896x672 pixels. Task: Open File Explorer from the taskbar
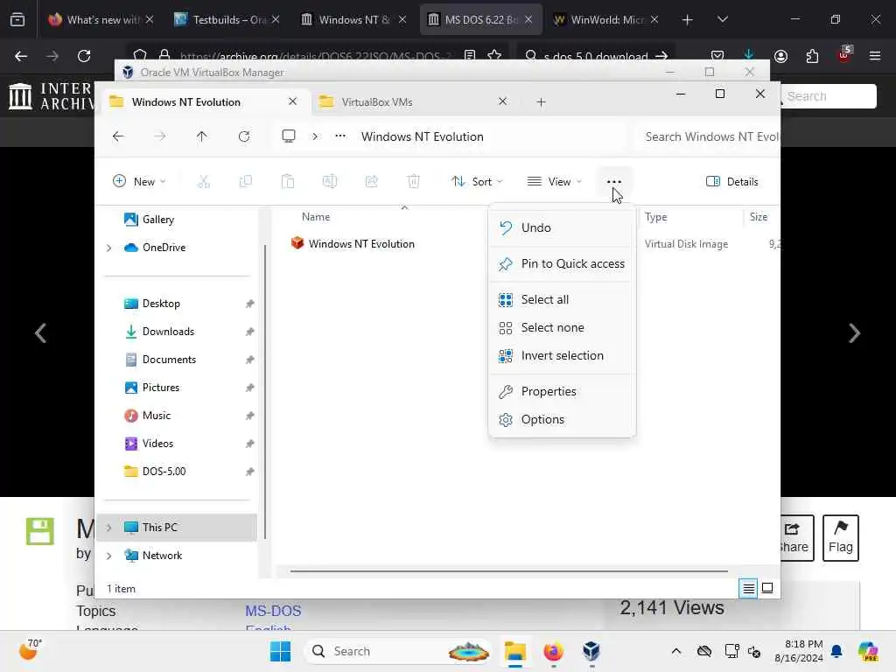(514, 651)
